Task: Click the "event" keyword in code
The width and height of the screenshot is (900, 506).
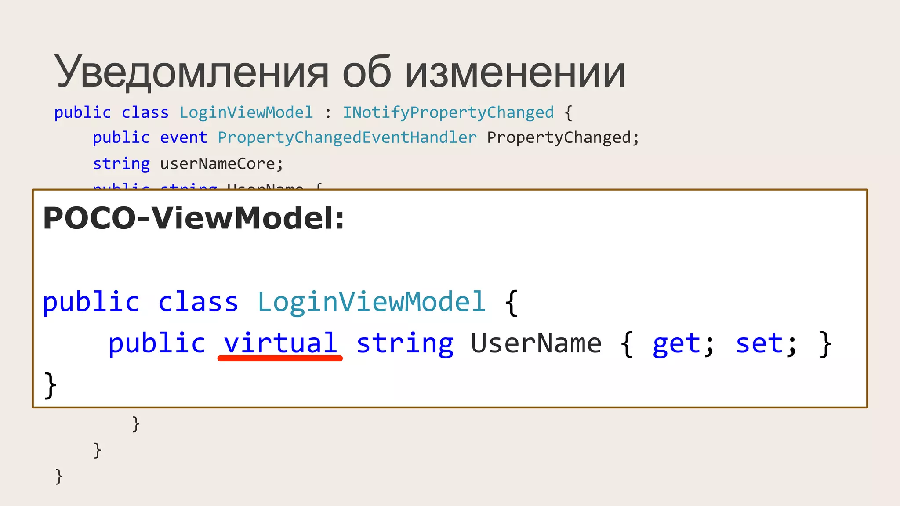Action: tap(183, 137)
